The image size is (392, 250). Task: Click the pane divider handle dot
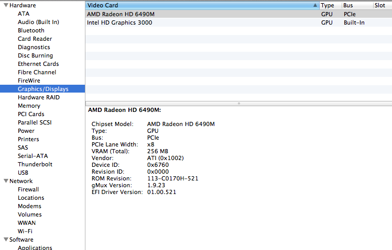click(x=239, y=103)
